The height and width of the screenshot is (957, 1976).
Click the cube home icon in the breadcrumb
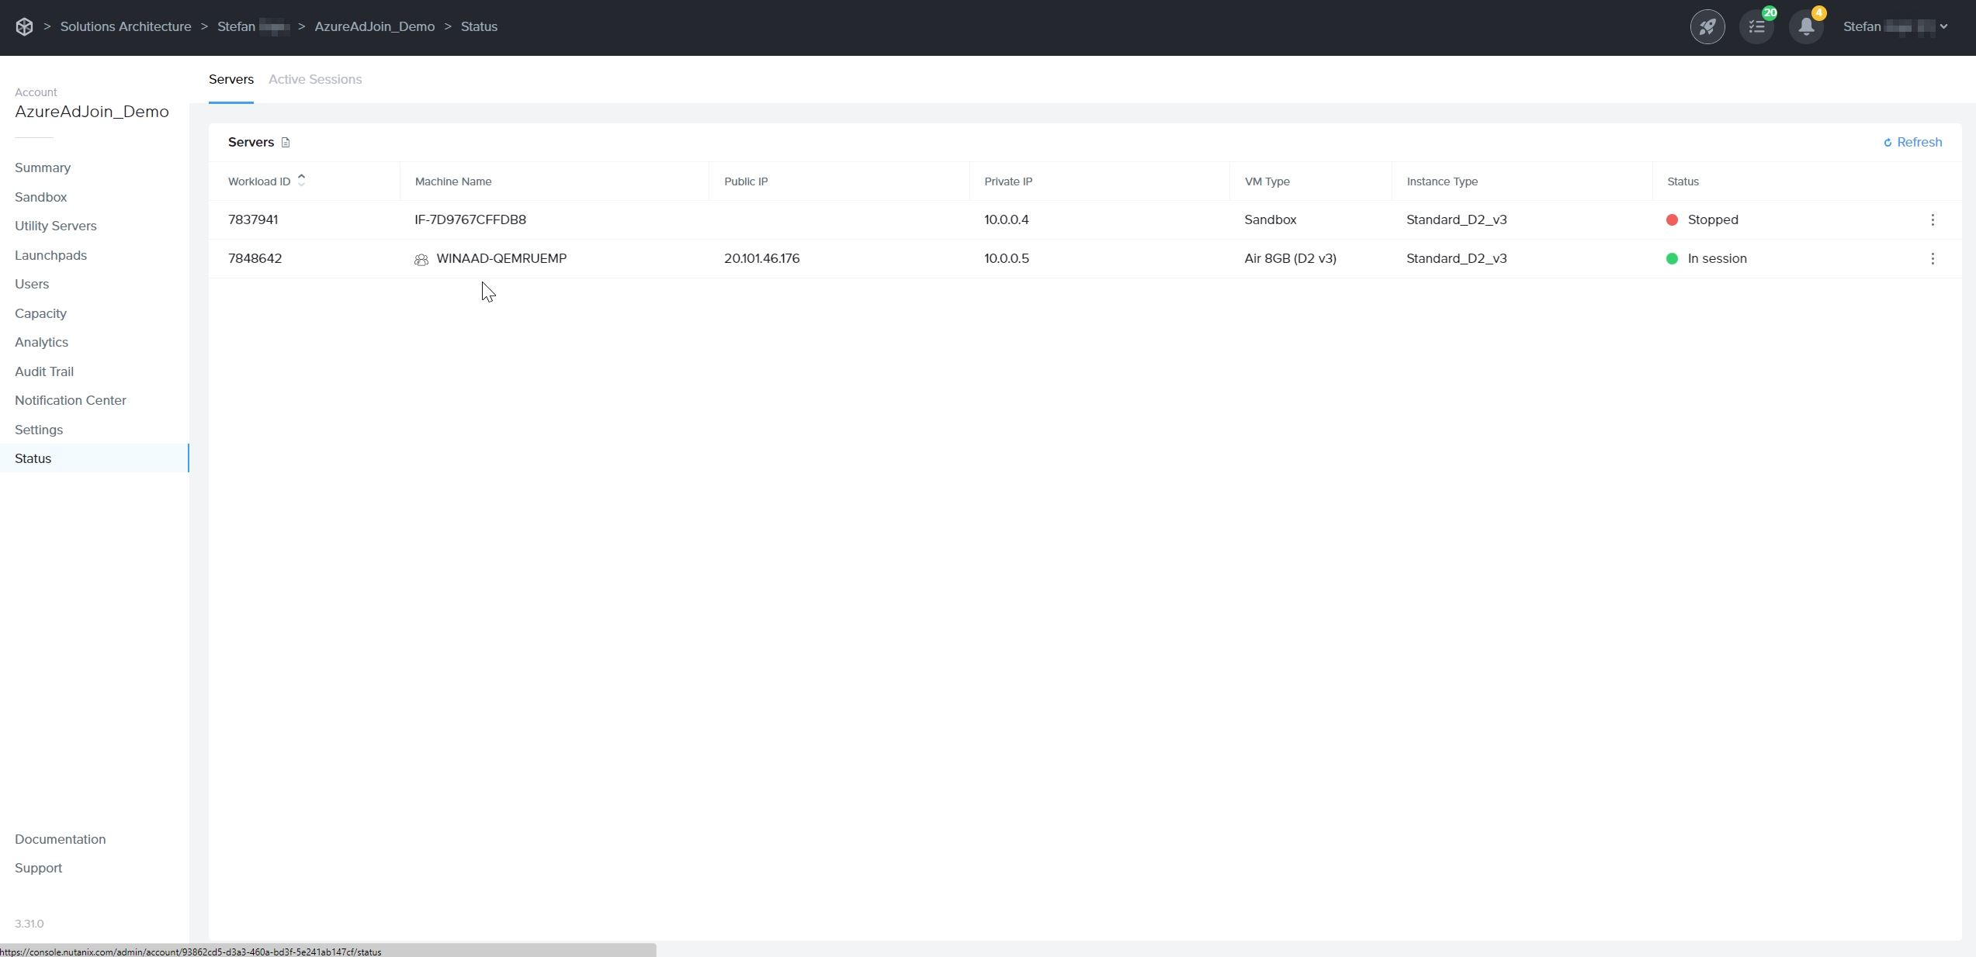tap(24, 26)
